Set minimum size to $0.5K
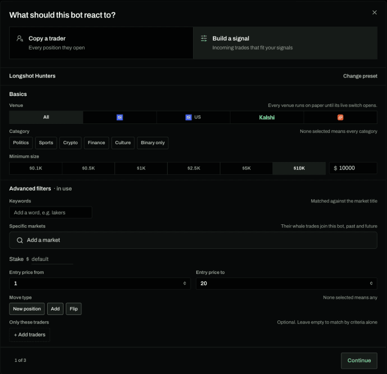Viewport: 387px width, 374px height. pyautogui.click(x=88, y=168)
